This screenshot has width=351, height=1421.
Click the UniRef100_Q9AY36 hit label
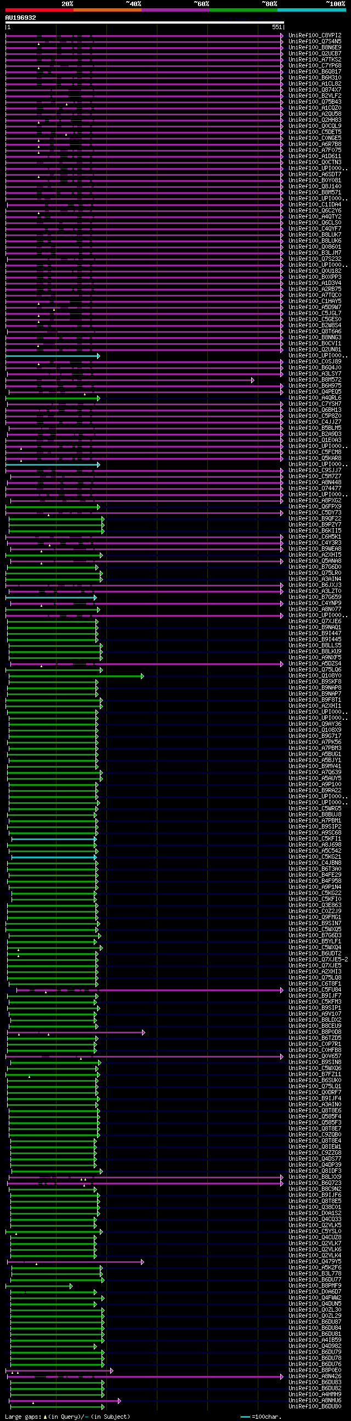[315, 724]
